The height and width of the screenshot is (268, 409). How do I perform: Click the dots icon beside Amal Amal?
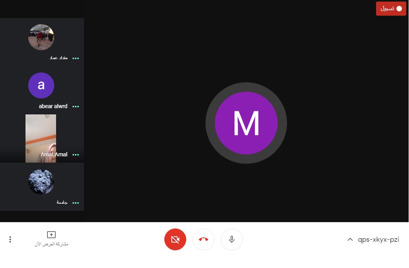(x=76, y=155)
